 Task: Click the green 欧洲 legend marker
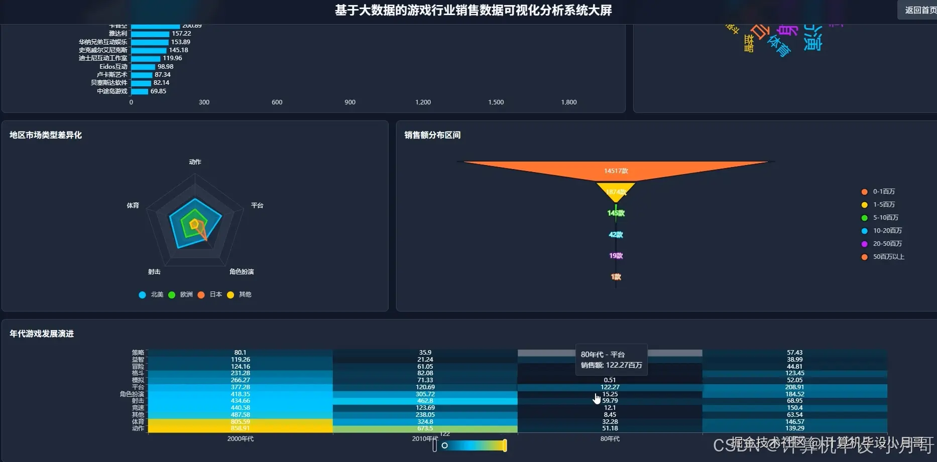tap(172, 294)
